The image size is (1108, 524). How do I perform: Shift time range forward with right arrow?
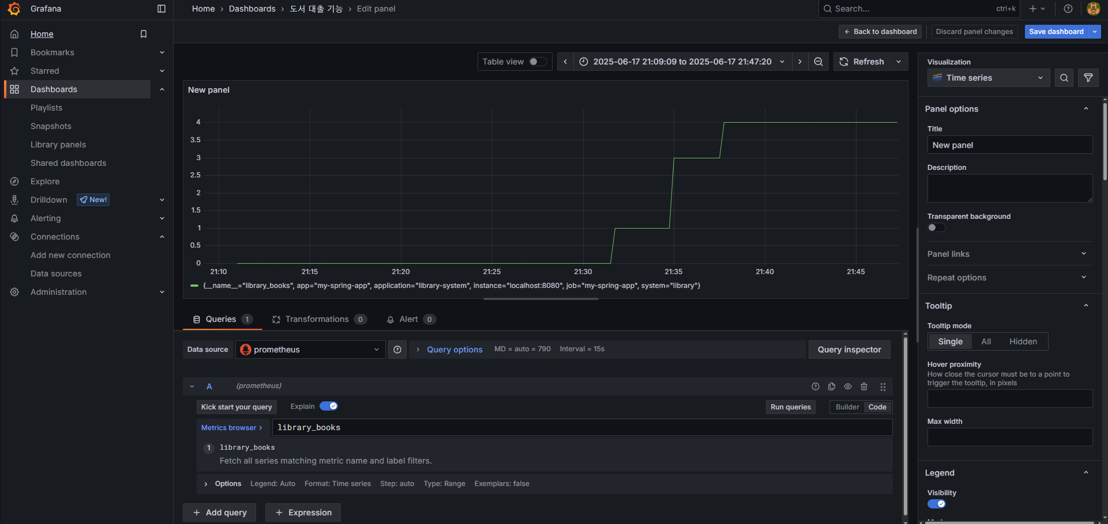point(799,62)
